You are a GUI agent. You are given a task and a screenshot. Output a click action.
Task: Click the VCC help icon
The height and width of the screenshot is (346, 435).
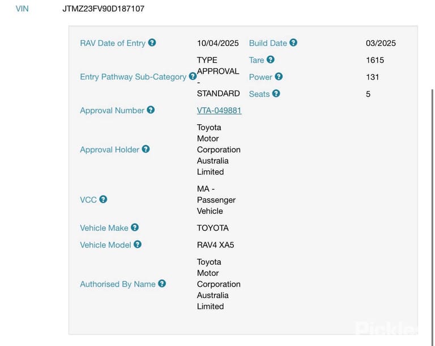[103, 199]
